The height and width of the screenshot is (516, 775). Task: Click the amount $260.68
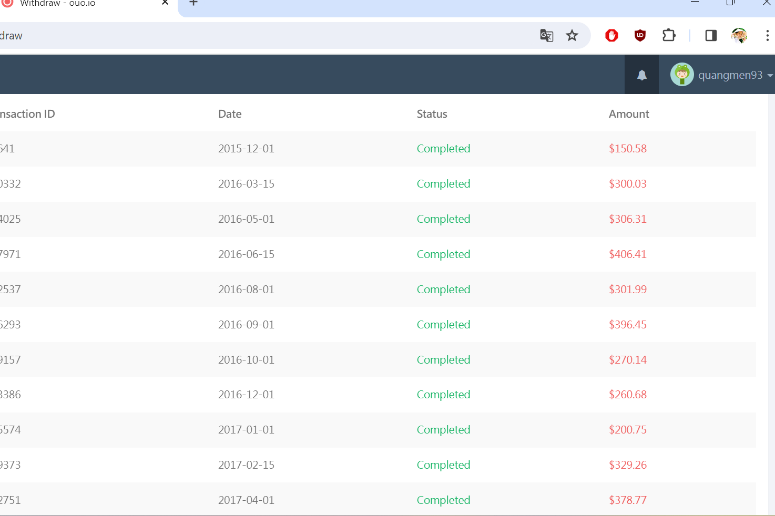pyautogui.click(x=628, y=395)
